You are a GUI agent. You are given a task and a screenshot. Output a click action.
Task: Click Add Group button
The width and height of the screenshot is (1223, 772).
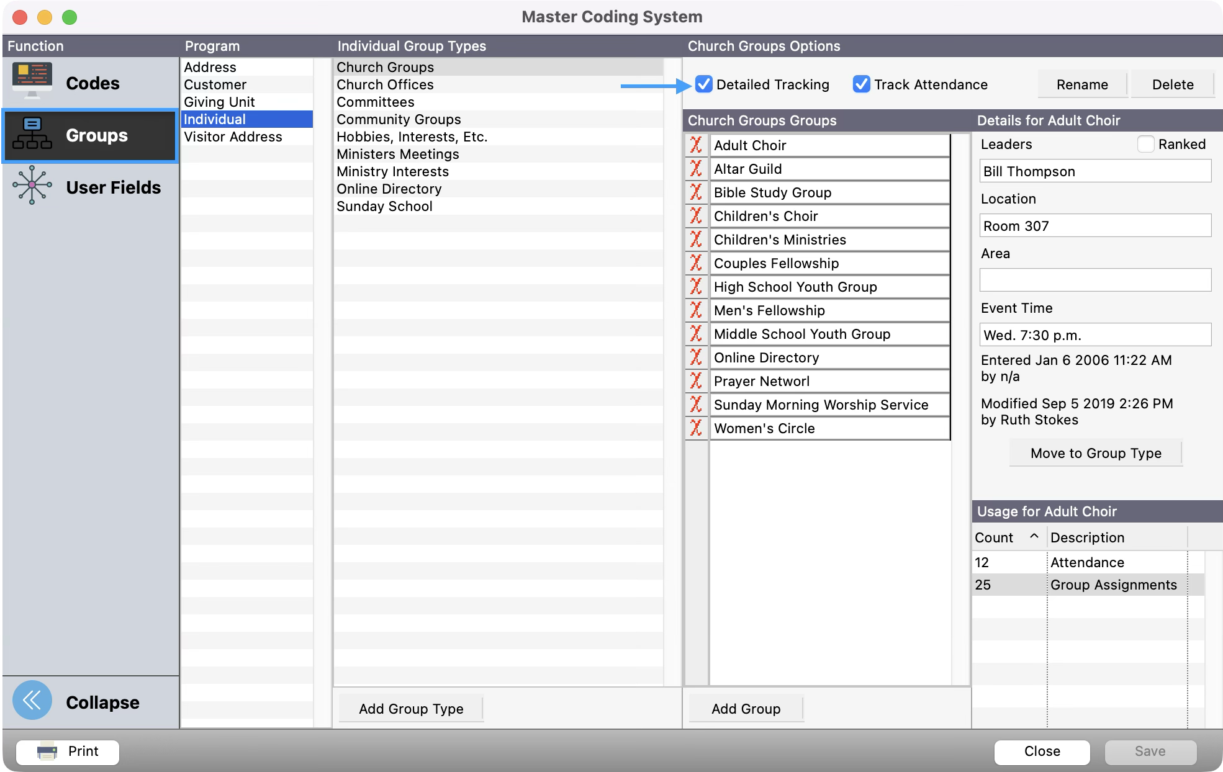click(746, 709)
